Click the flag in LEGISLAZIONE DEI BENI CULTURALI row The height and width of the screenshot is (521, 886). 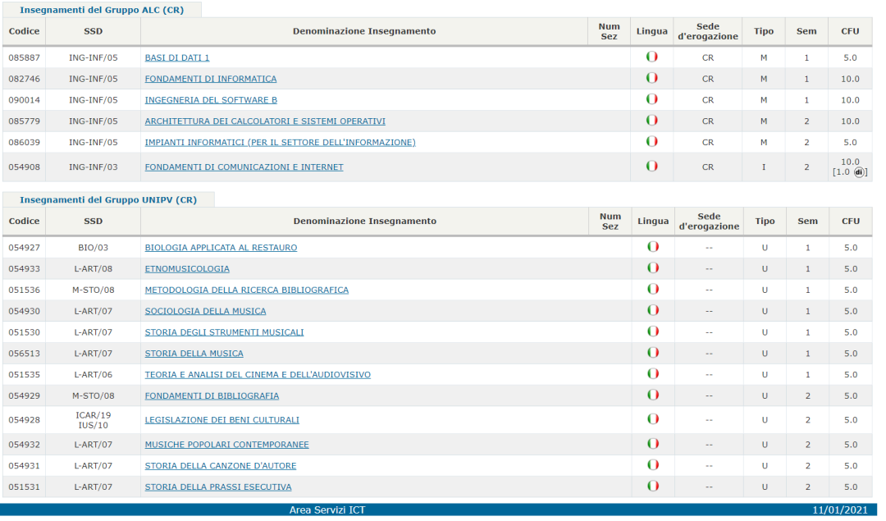(x=653, y=418)
